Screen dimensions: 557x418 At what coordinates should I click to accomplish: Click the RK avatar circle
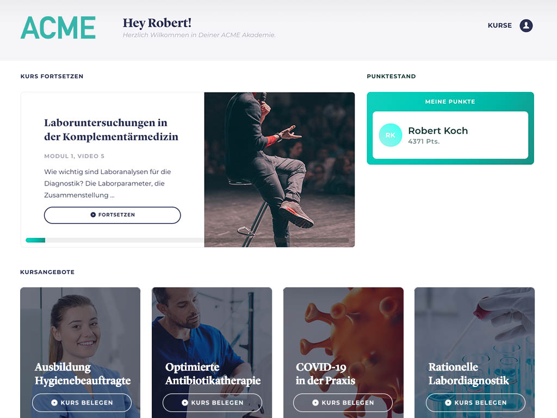point(391,135)
